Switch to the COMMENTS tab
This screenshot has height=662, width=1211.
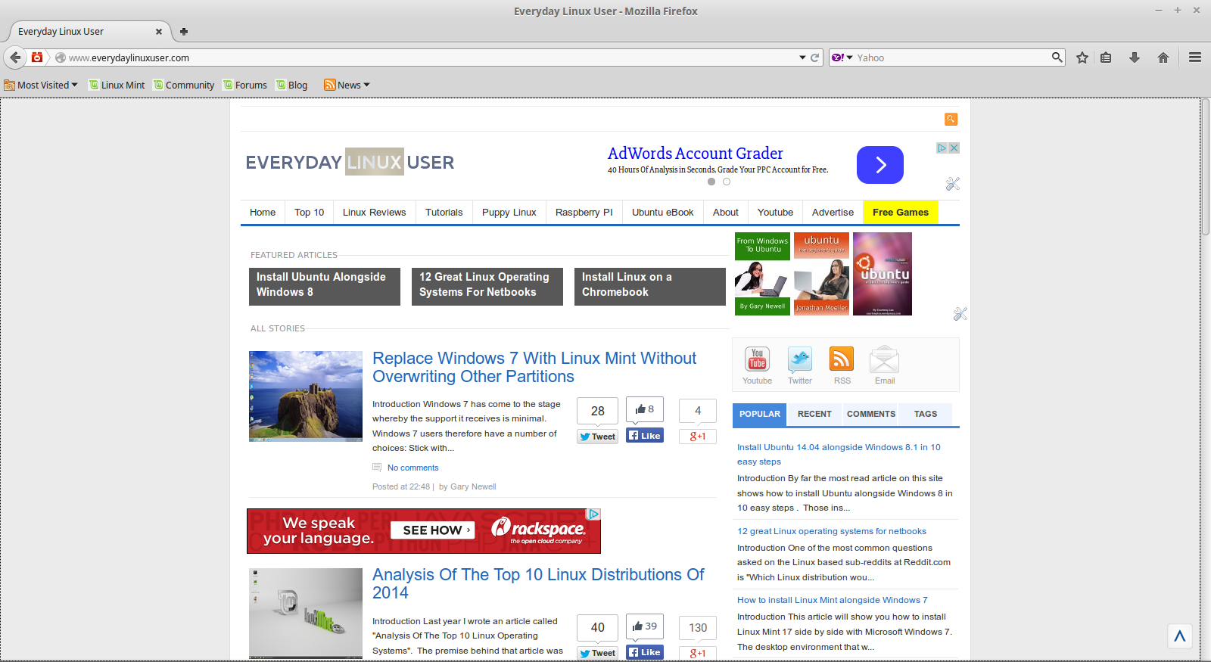tap(870, 415)
